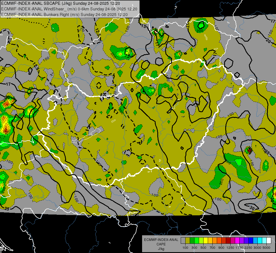Click the 700 label on the legend
This screenshot has width=276, height=253.
tap(213, 248)
